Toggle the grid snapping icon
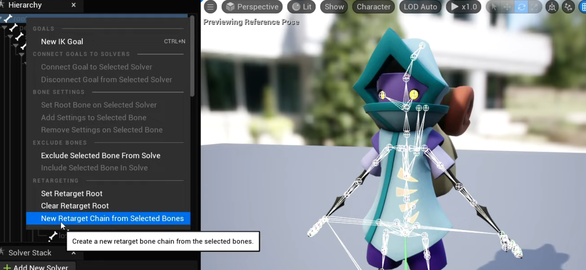This screenshot has width=586, height=270. coord(582,7)
